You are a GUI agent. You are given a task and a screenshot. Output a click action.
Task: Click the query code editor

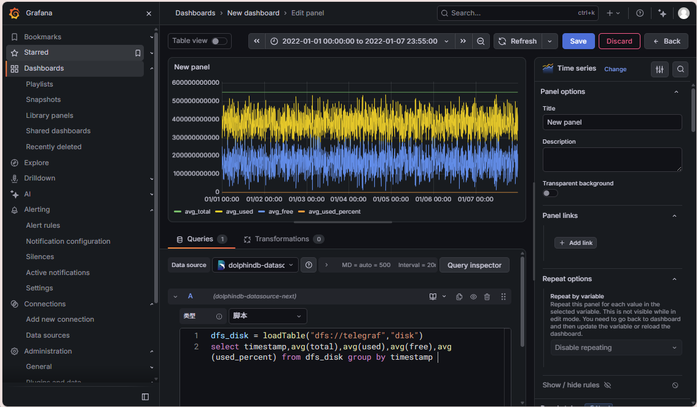coord(345,367)
